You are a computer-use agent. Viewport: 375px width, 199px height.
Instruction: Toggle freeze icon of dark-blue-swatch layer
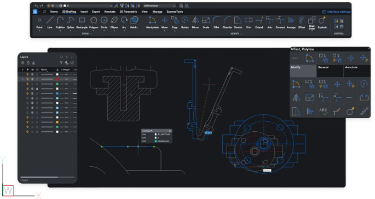tap(32, 93)
